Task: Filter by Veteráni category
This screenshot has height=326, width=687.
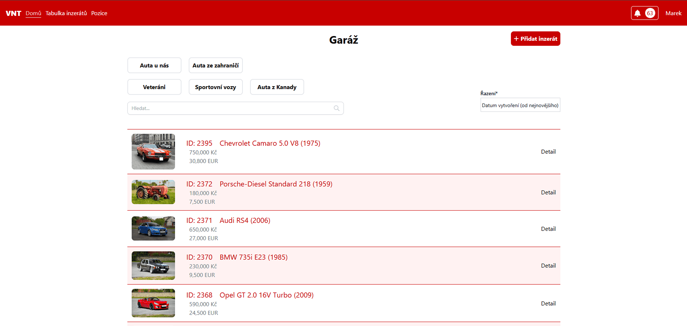Action: pos(154,87)
